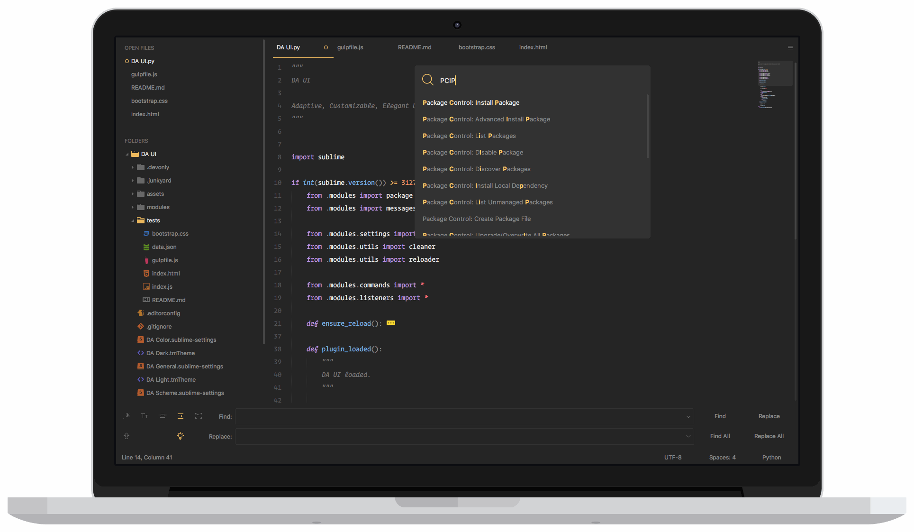Click the .devonly folder icon
The height and width of the screenshot is (532, 914).
point(141,167)
